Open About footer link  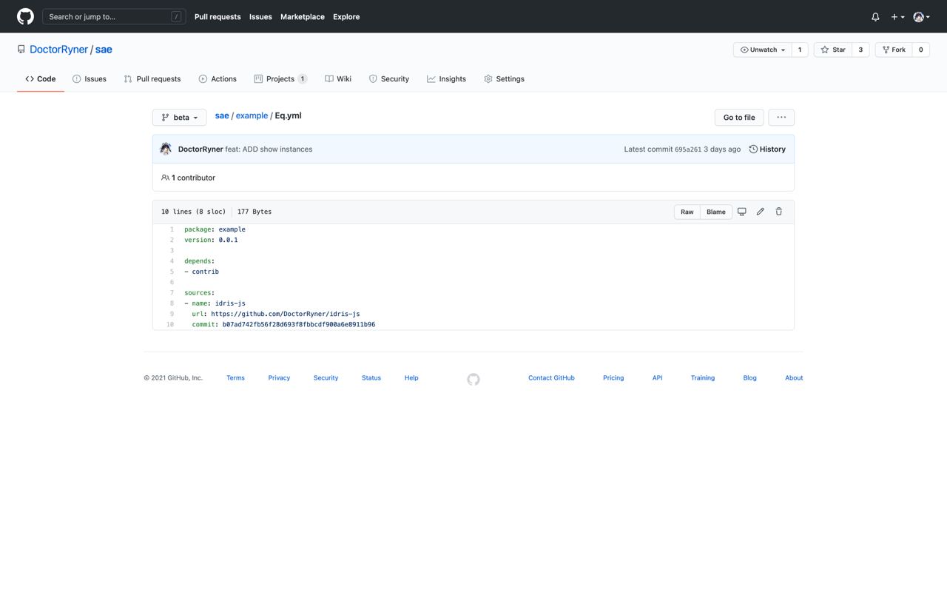[x=794, y=378]
